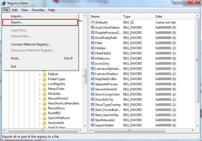202x141 pixels.
Task: Click the values pane horizontal scrollbar thumb
Action: [x=130, y=130]
